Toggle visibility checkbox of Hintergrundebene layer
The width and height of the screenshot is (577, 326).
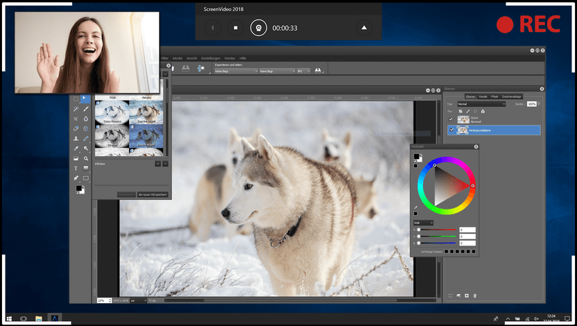click(451, 130)
